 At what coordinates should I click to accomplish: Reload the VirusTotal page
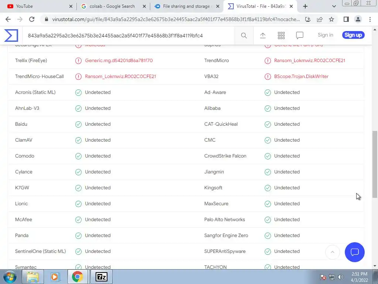pos(32,19)
